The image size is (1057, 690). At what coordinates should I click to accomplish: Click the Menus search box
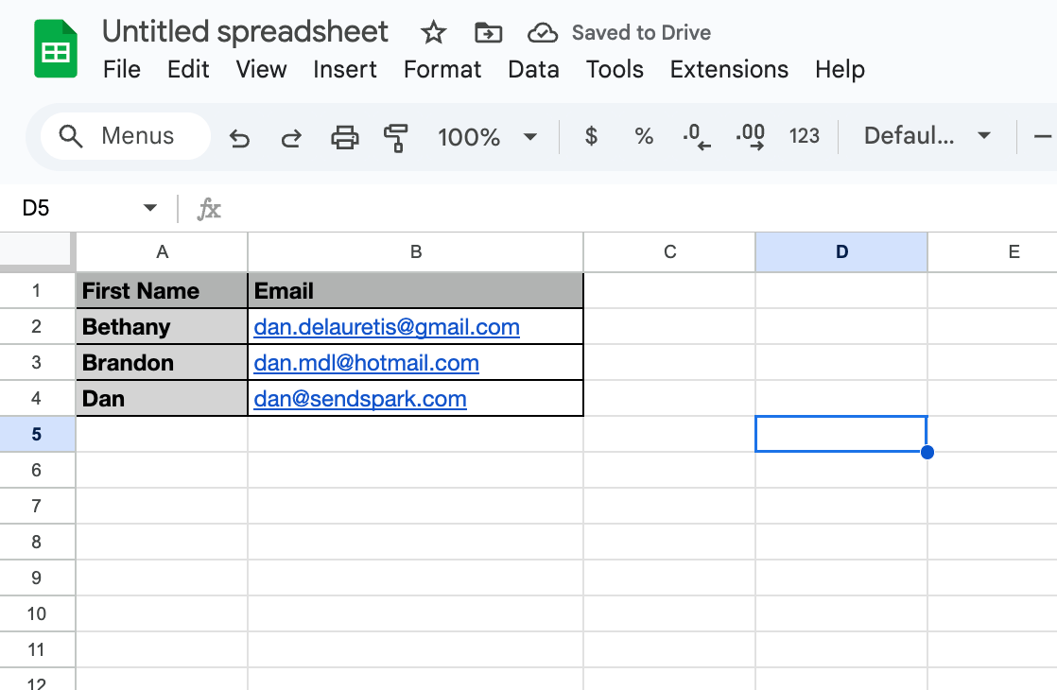126,136
